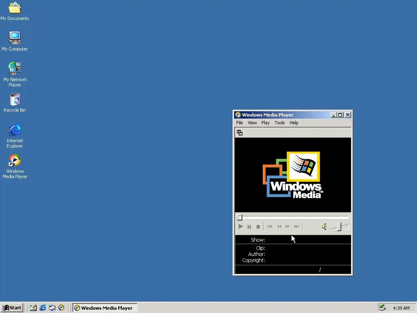Screen dimensions: 417x313
Task: Click the Rewind button
Action: [x=279, y=227]
